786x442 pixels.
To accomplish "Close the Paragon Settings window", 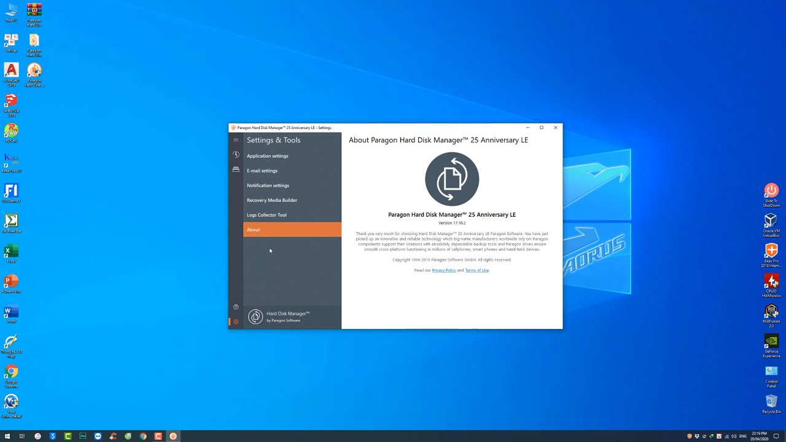I will 556,128.
